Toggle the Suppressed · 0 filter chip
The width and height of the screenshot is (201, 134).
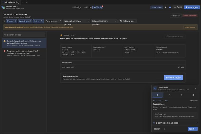click(53, 21)
